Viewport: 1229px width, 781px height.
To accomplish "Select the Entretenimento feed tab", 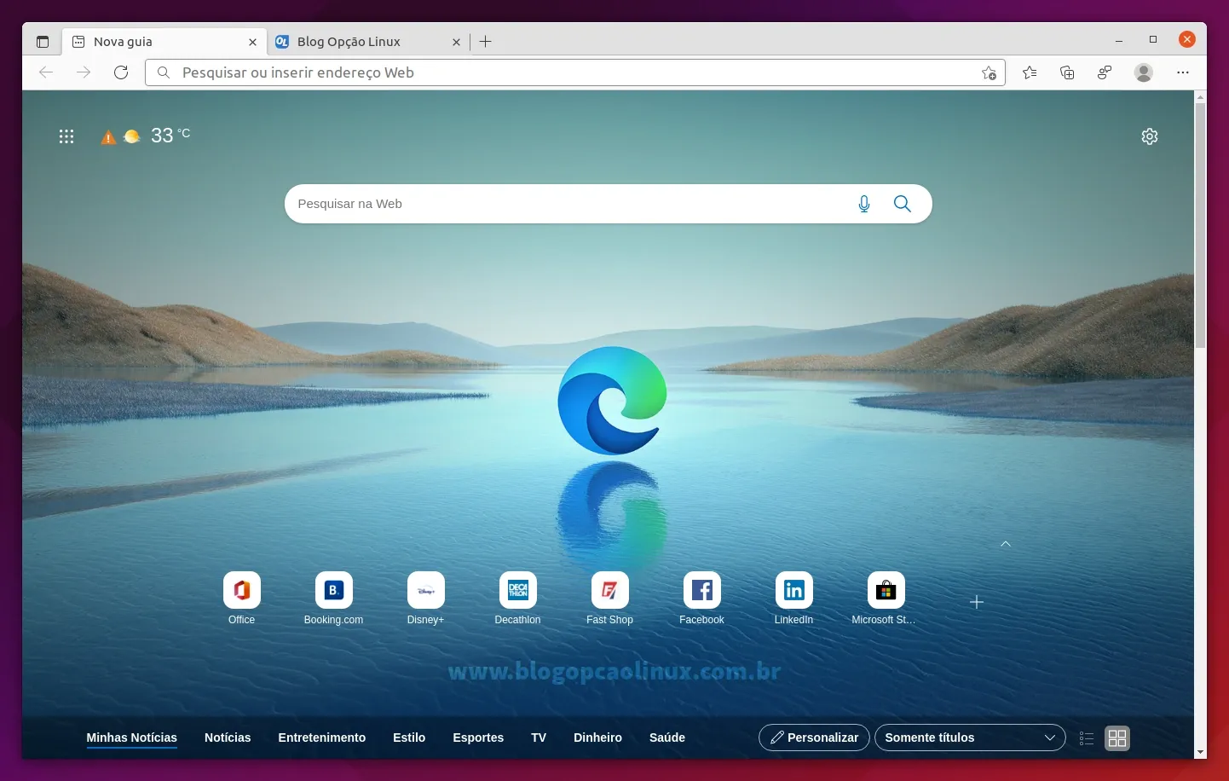I will [x=322, y=738].
